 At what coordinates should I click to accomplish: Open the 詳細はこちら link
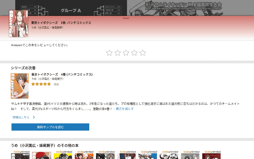[x=21, y=117]
